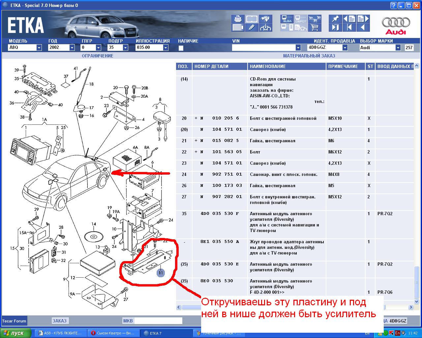Click the ЗАКАЗ button in status bar

pos(60,321)
